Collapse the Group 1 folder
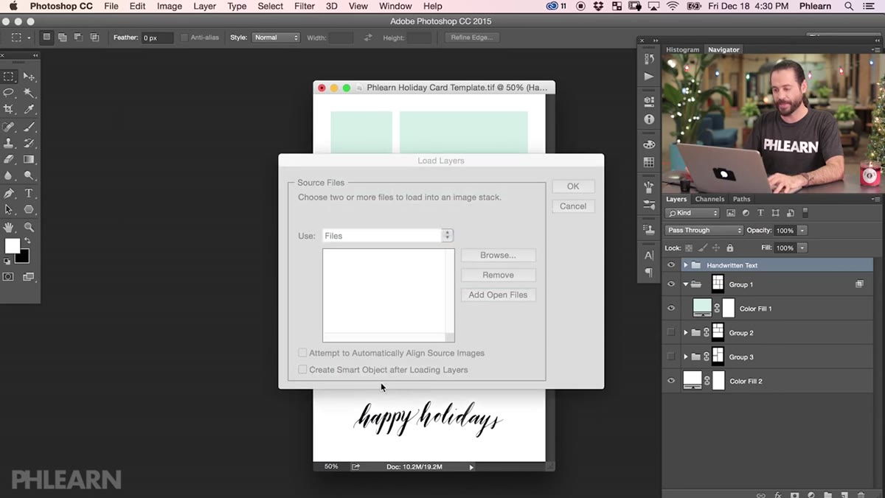This screenshot has width=885, height=498. pyautogui.click(x=686, y=284)
